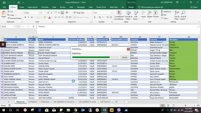This screenshot has height=113, width=201.
Task: Close the Publishing dialog
Action: tap(128, 49)
